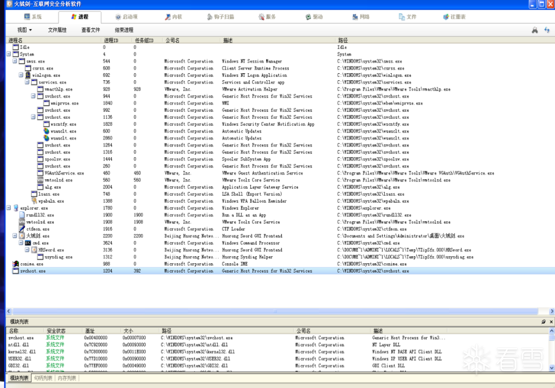Switch to the 驱动 tab
The width and height of the screenshot is (555, 388).
(x=314, y=17)
